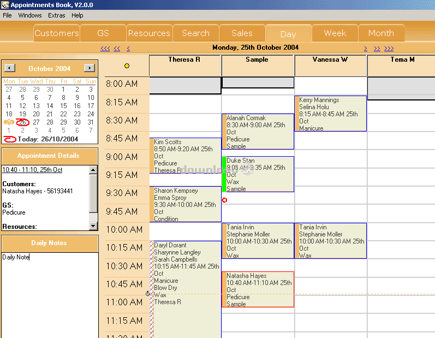The height and width of the screenshot is (338, 435).
Task: Click the red Today circle icon
Action: 9,139
